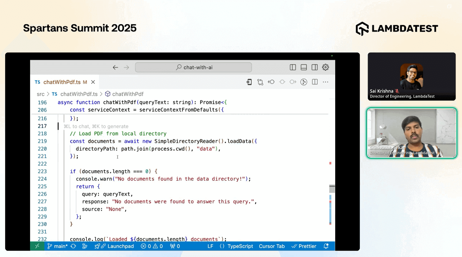The width and height of the screenshot is (462, 257).
Task: Click sticky line 196 async function header
Action: point(142,102)
